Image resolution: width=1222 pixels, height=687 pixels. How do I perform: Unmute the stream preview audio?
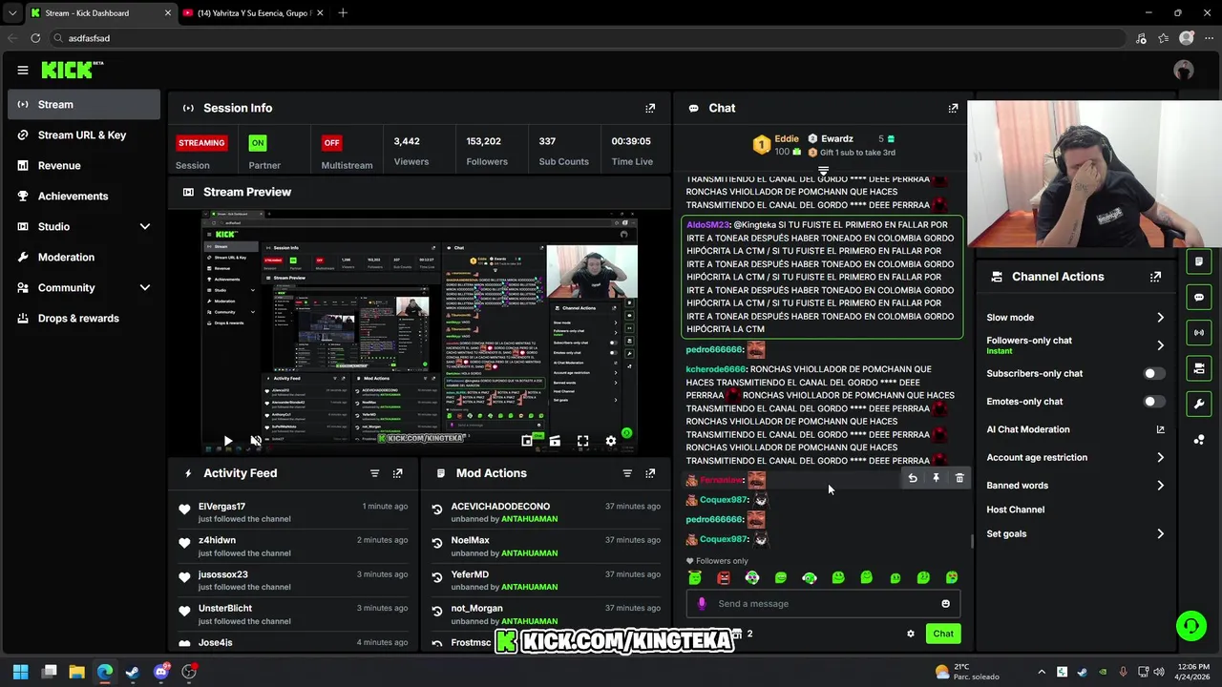pos(256,441)
